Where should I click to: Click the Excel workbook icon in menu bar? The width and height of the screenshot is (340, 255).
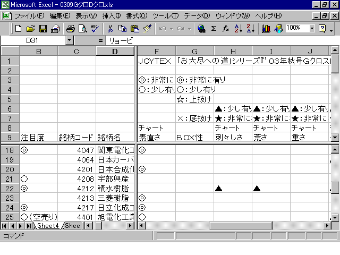[7, 16]
